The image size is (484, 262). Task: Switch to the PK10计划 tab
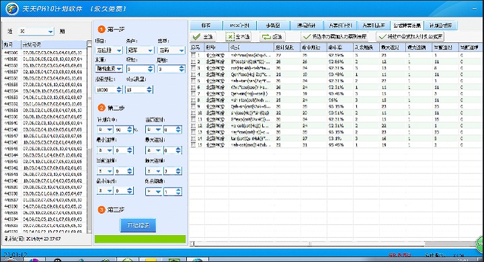tap(239, 26)
